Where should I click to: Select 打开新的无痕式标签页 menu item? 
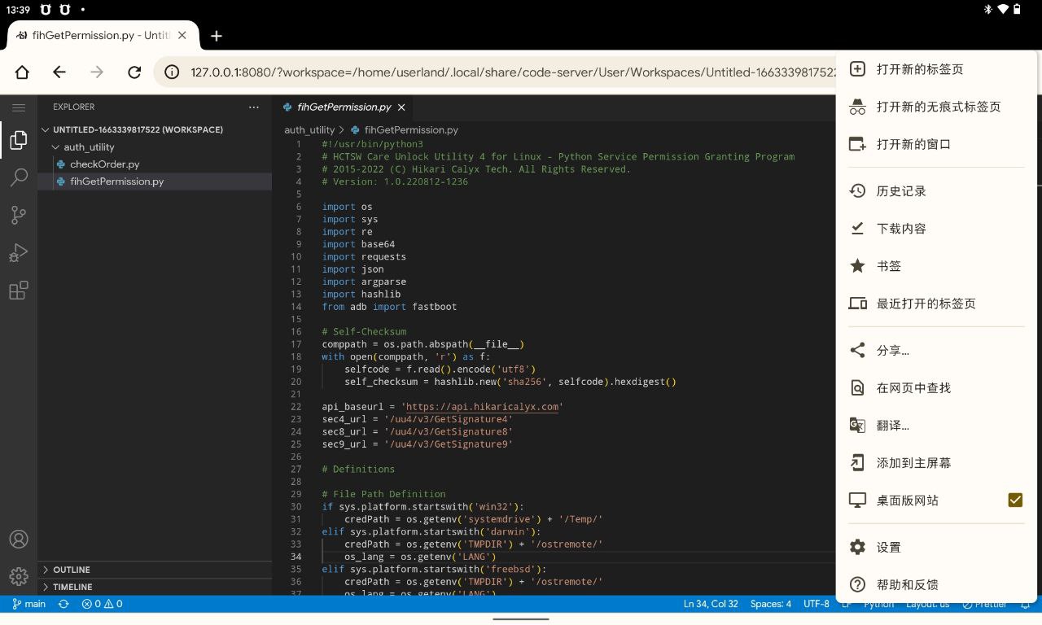tap(936, 107)
